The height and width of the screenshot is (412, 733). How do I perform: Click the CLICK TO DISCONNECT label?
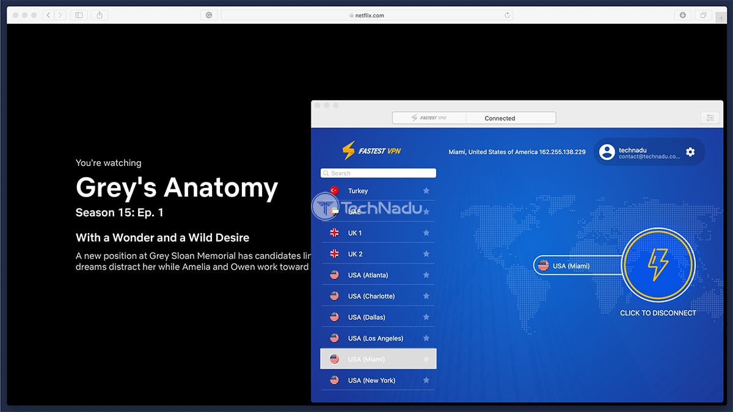658,313
